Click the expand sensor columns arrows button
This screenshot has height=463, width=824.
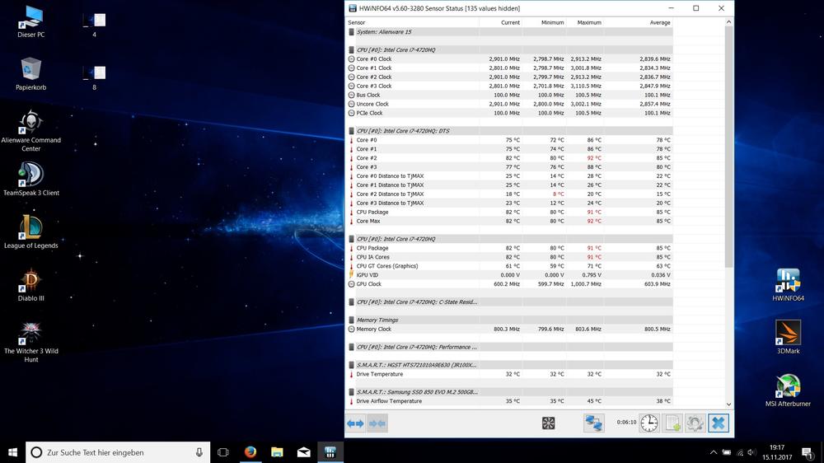pyautogui.click(x=355, y=423)
